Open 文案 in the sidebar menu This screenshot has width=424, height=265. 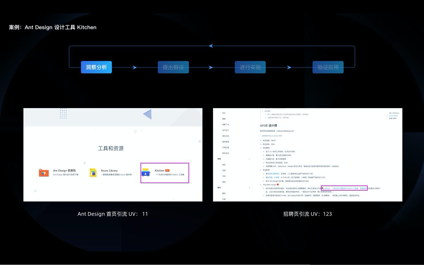[224, 199]
